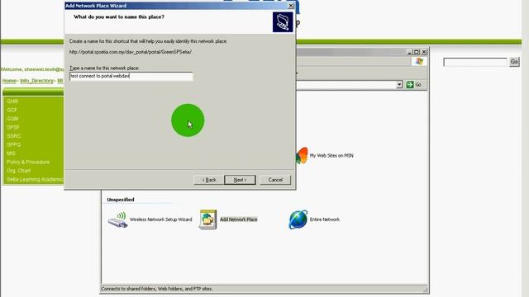
Task: Open GHR in the green sidebar
Action: coord(12,101)
